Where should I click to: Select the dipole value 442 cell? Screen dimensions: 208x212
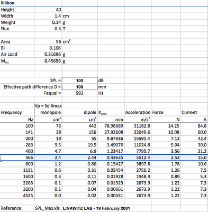pos(79,126)
